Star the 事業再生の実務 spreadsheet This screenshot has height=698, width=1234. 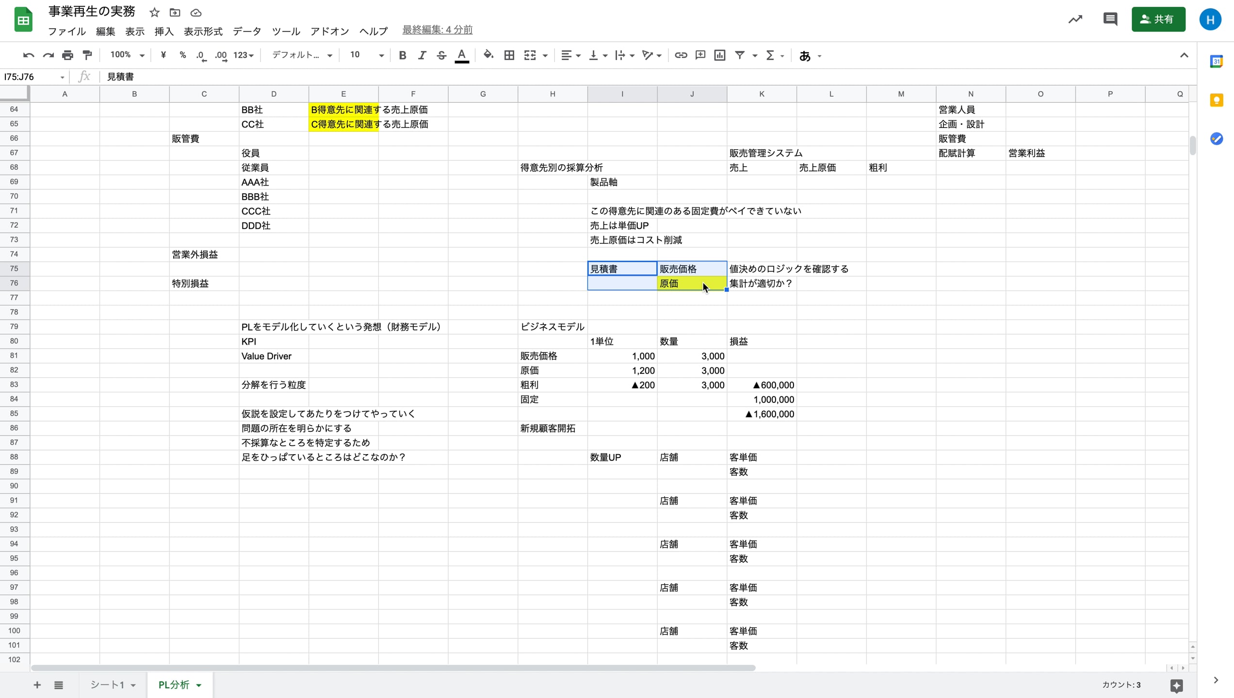click(x=154, y=13)
